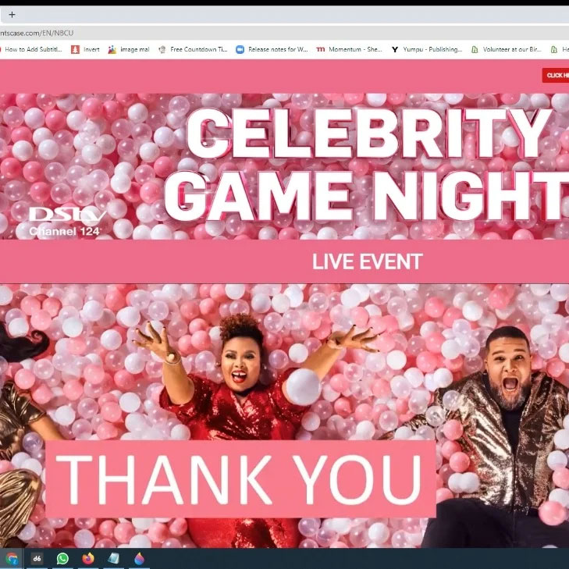Screen dimensions: 569x569
Task: Open Firefox from the taskbar
Action: click(x=88, y=559)
